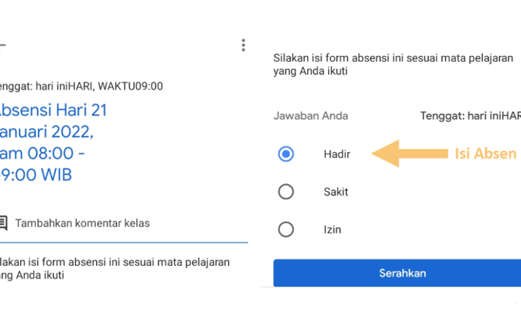The height and width of the screenshot is (325, 521).
Task: Choose the Sakit radio button
Action: (286, 192)
